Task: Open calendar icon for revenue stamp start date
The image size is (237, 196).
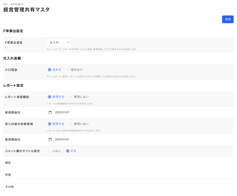Action: click(x=50, y=140)
